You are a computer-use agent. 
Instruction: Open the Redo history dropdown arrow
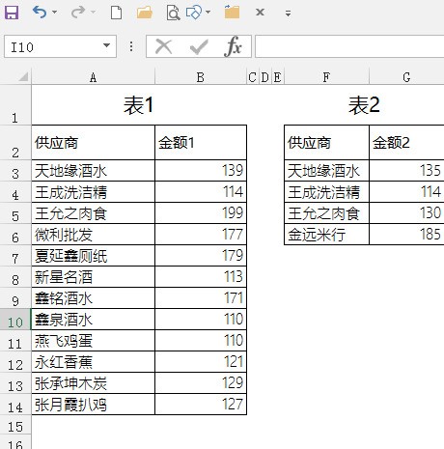pyautogui.click(x=94, y=13)
